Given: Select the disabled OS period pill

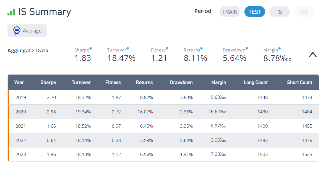Looking at the screenshot, I should pos(305,12).
